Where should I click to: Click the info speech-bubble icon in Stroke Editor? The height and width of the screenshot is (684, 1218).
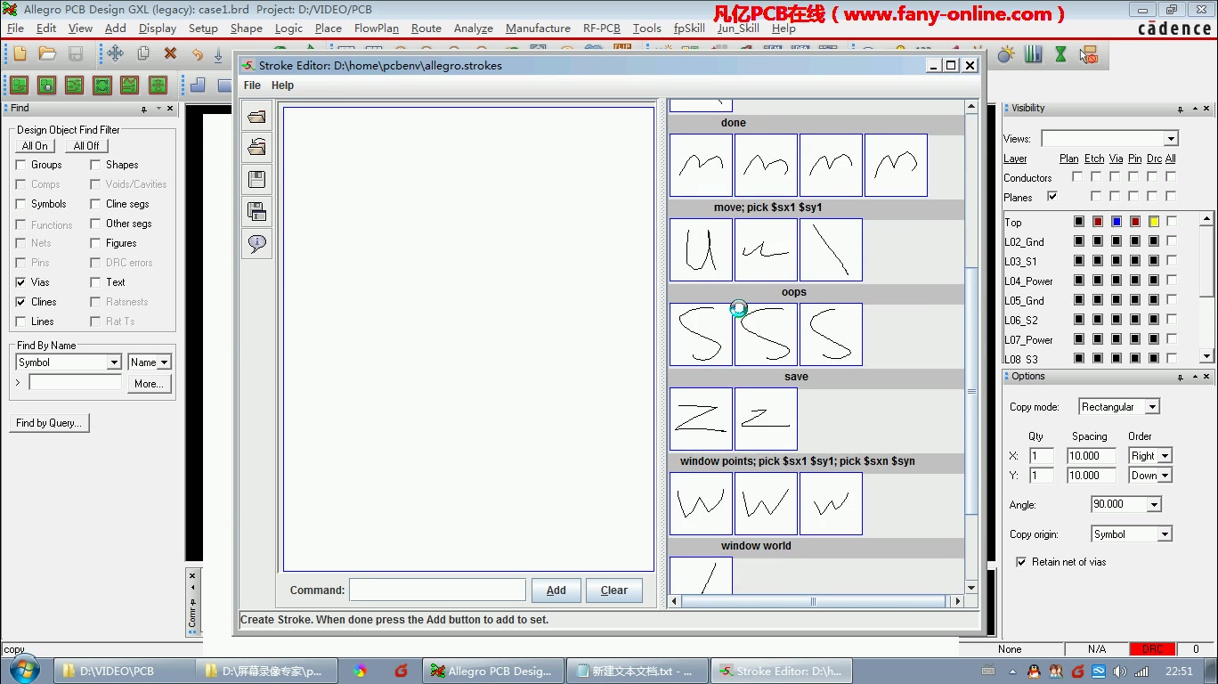(x=256, y=243)
